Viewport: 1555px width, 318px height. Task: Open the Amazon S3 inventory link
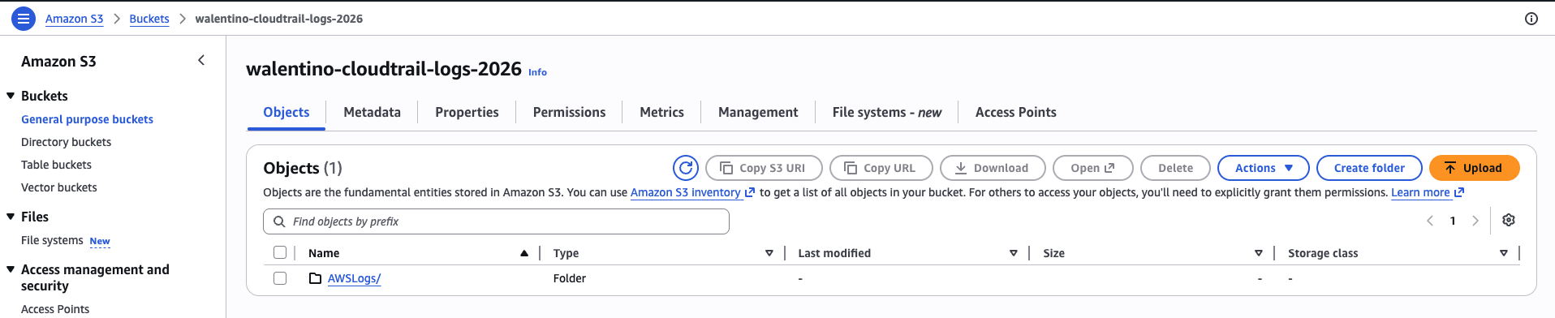pos(692,192)
